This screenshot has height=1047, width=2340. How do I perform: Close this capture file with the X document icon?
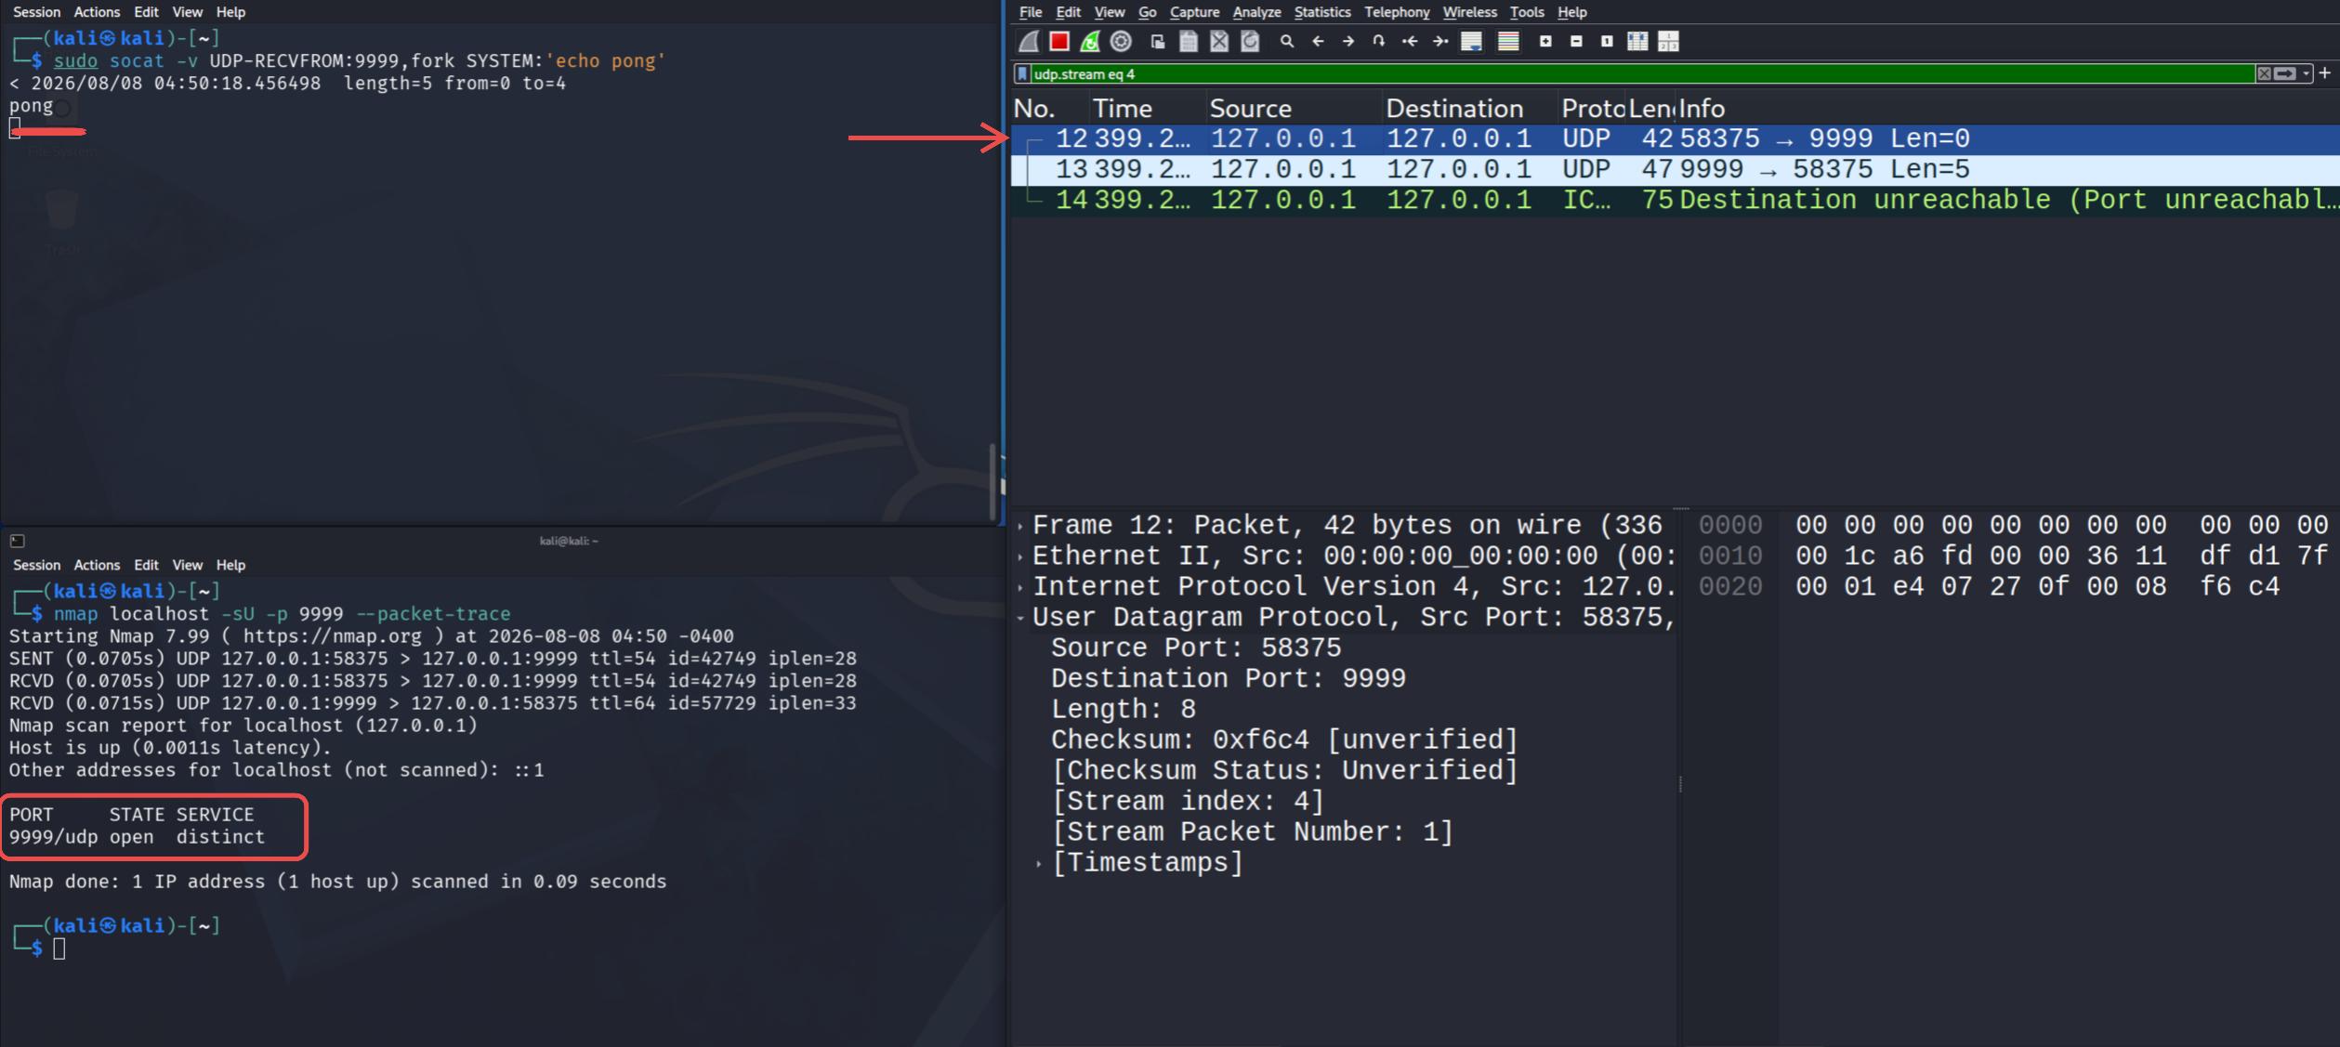coord(1219,41)
